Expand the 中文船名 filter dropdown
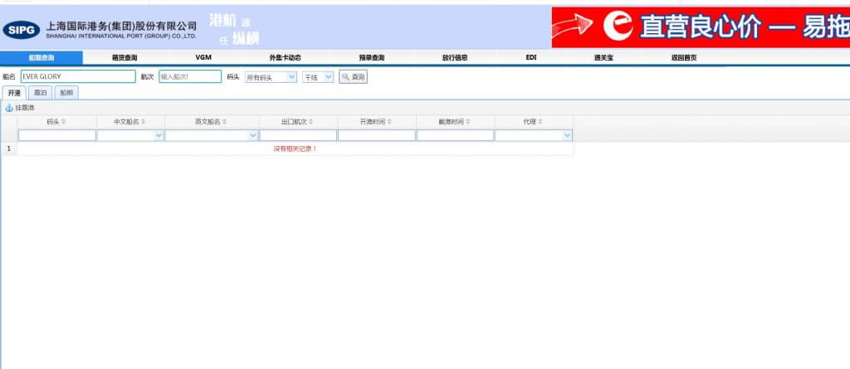The image size is (850, 369). click(159, 135)
